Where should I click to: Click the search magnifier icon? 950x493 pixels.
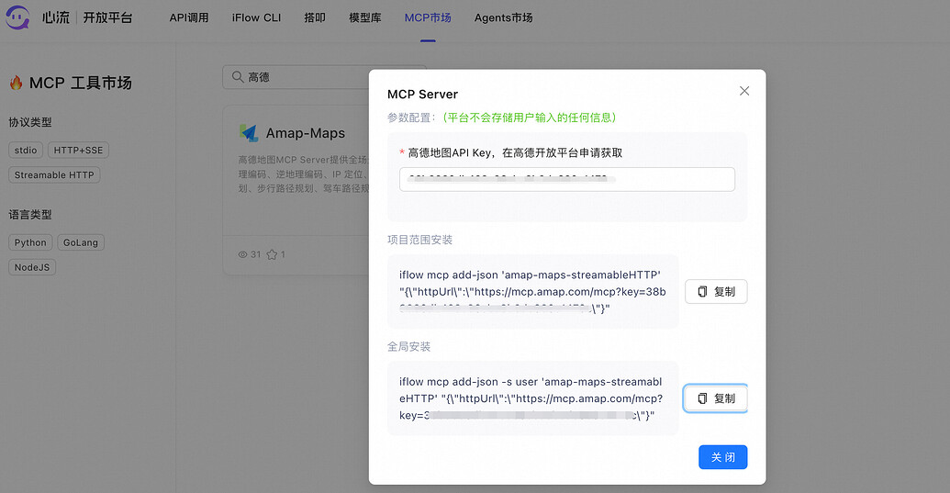pos(238,77)
